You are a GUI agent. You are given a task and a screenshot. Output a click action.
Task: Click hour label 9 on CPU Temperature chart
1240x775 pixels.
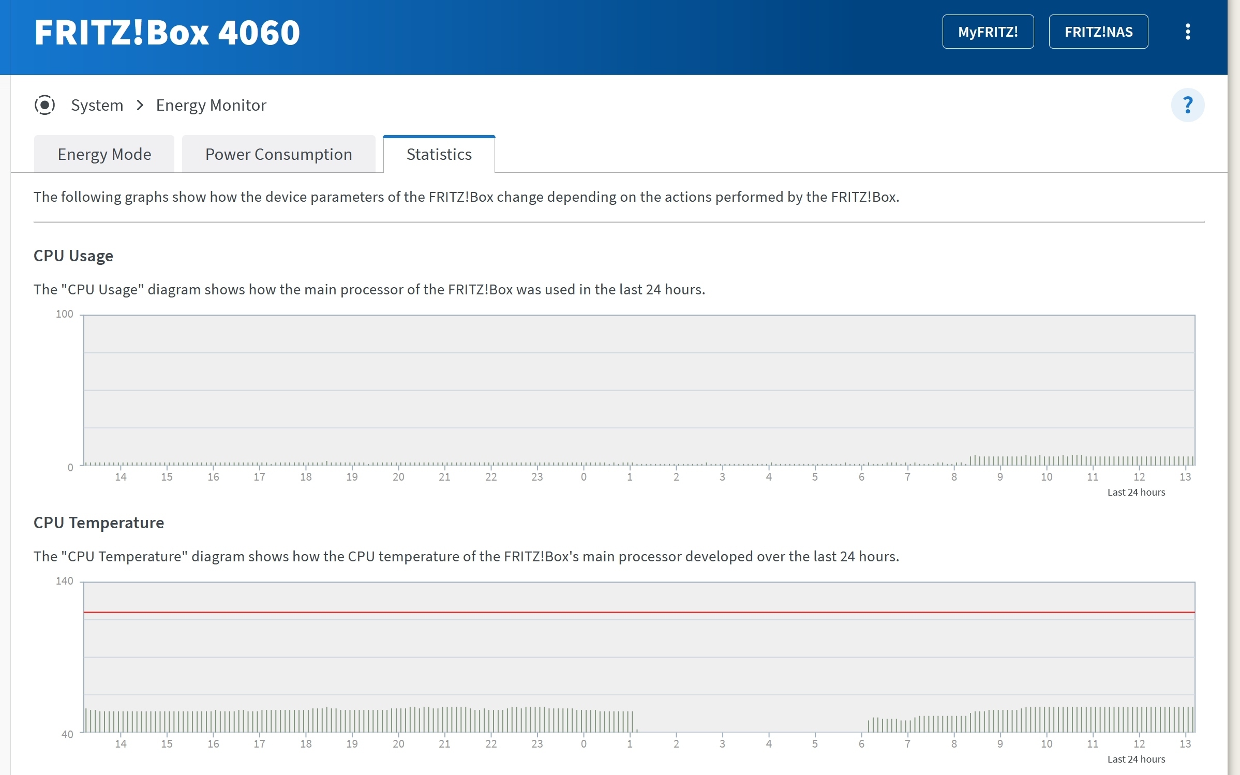(x=1000, y=744)
